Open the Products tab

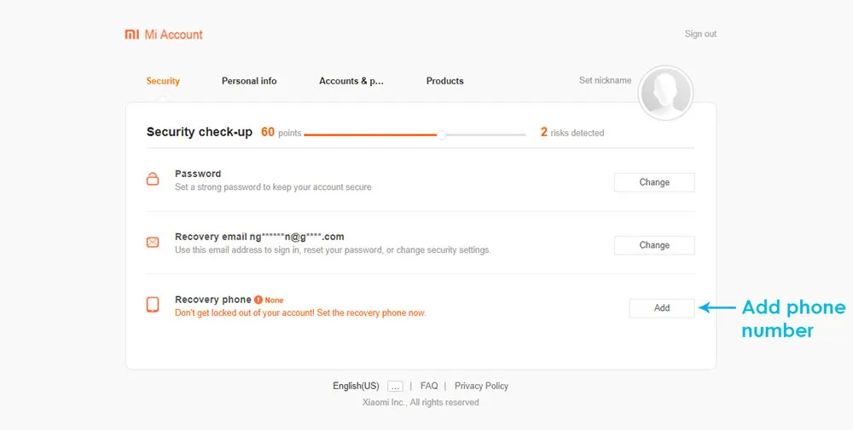pos(445,81)
